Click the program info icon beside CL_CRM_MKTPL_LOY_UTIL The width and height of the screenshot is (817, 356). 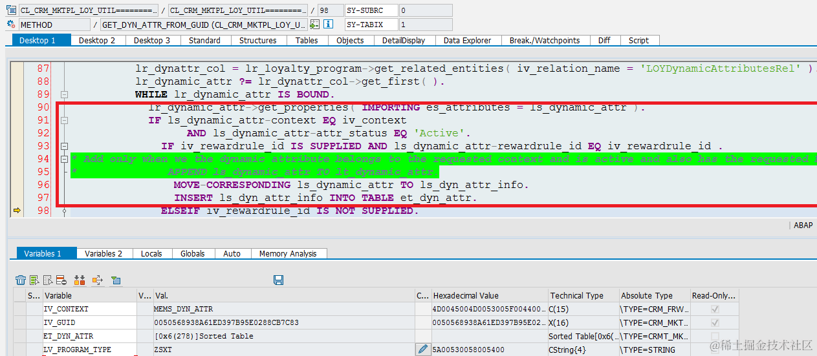(10, 10)
